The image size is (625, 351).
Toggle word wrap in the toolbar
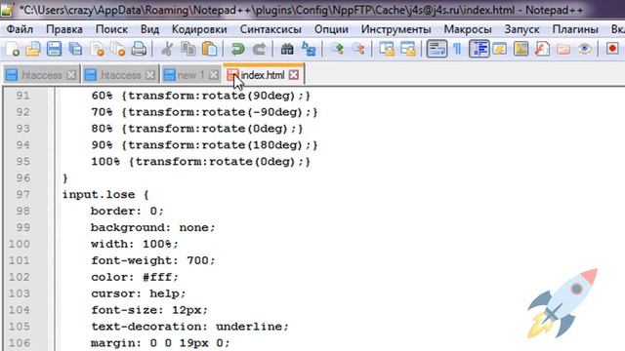point(437,49)
